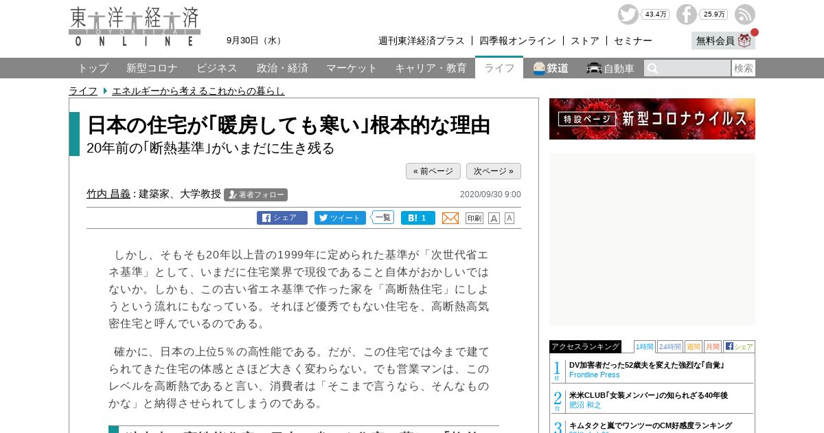
Task: Select the 週間 ranking tab
Action: (693, 346)
